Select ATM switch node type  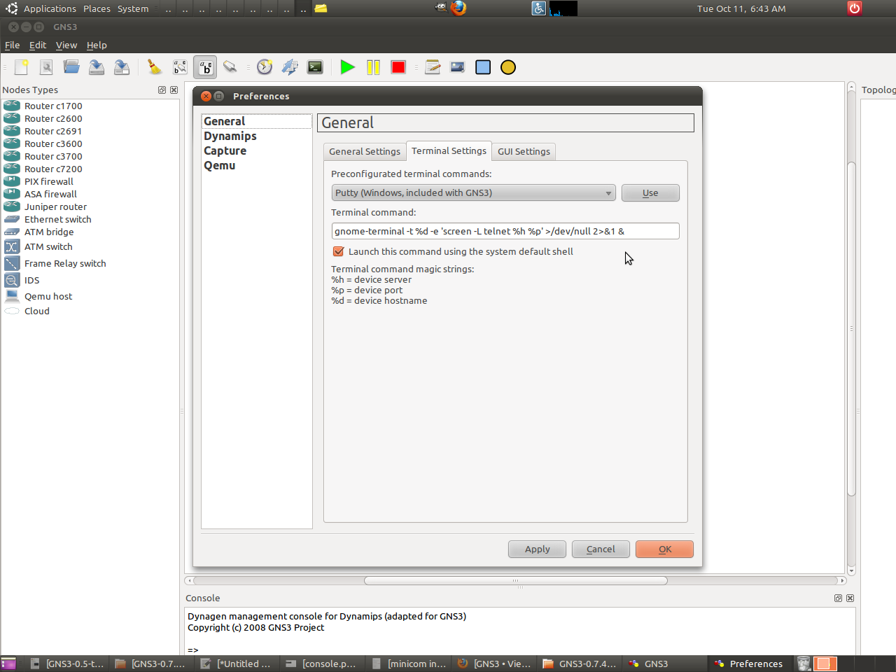[48, 246]
